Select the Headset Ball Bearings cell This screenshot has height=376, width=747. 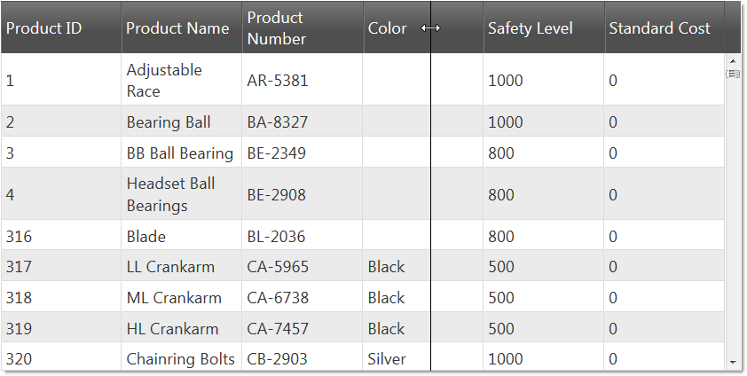pos(170,194)
